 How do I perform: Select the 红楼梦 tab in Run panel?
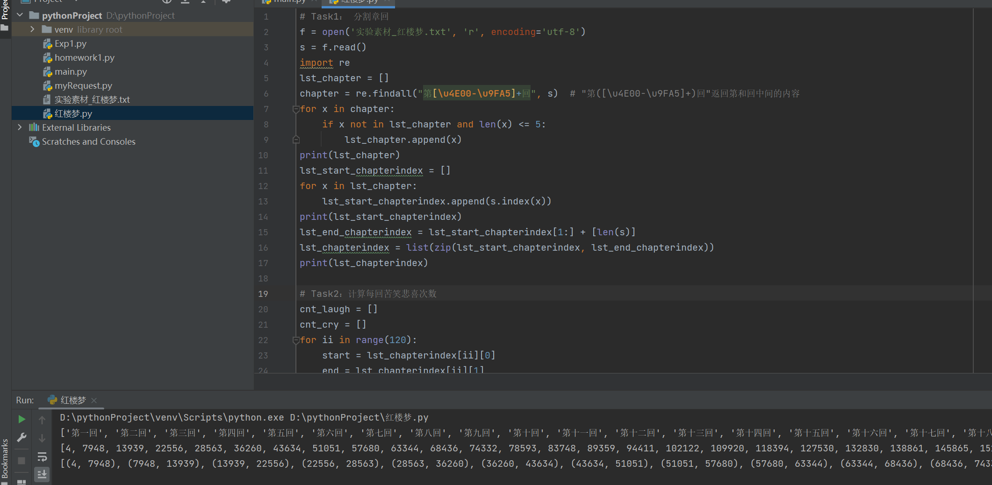(73, 401)
